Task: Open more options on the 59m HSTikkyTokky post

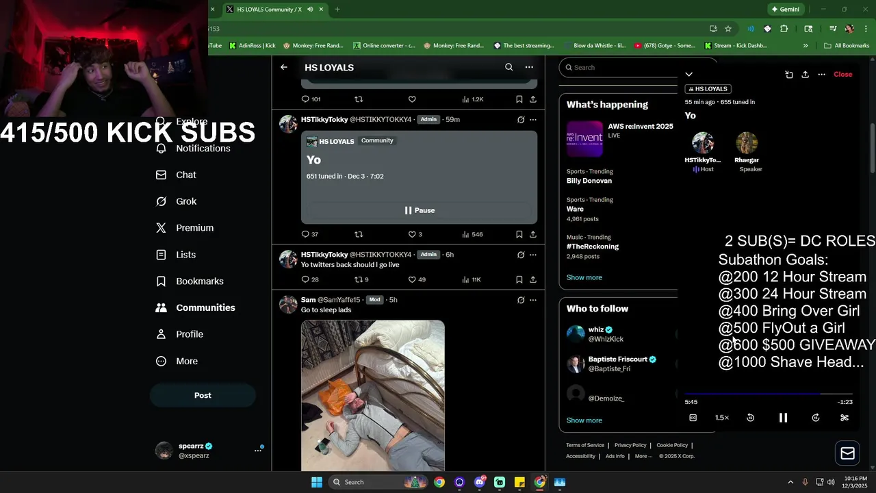Action: pyautogui.click(x=533, y=119)
